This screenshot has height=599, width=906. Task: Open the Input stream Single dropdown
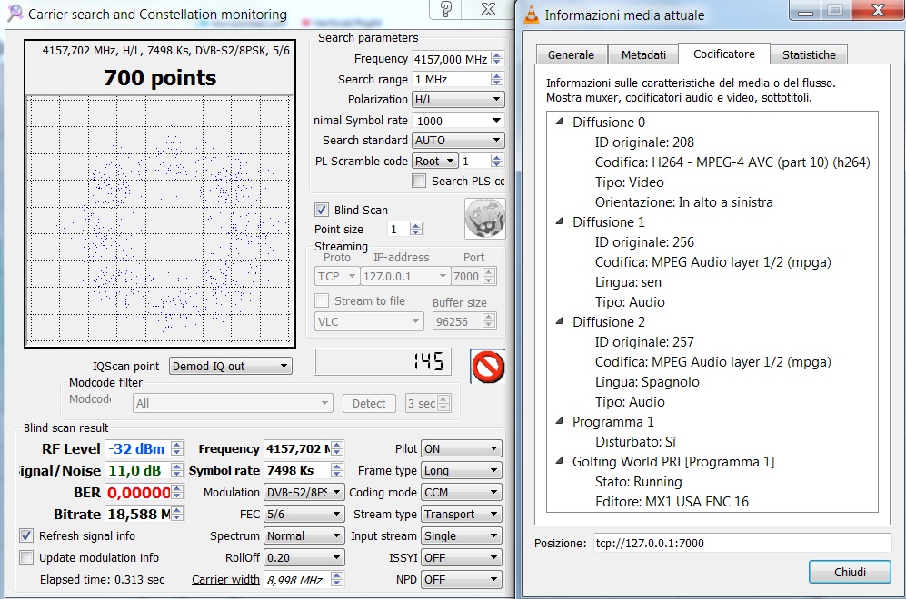coord(461,535)
